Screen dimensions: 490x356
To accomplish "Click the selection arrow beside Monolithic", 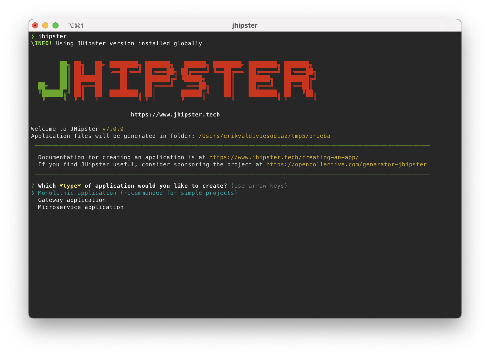I will pyautogui.click(x=33, y=193).
